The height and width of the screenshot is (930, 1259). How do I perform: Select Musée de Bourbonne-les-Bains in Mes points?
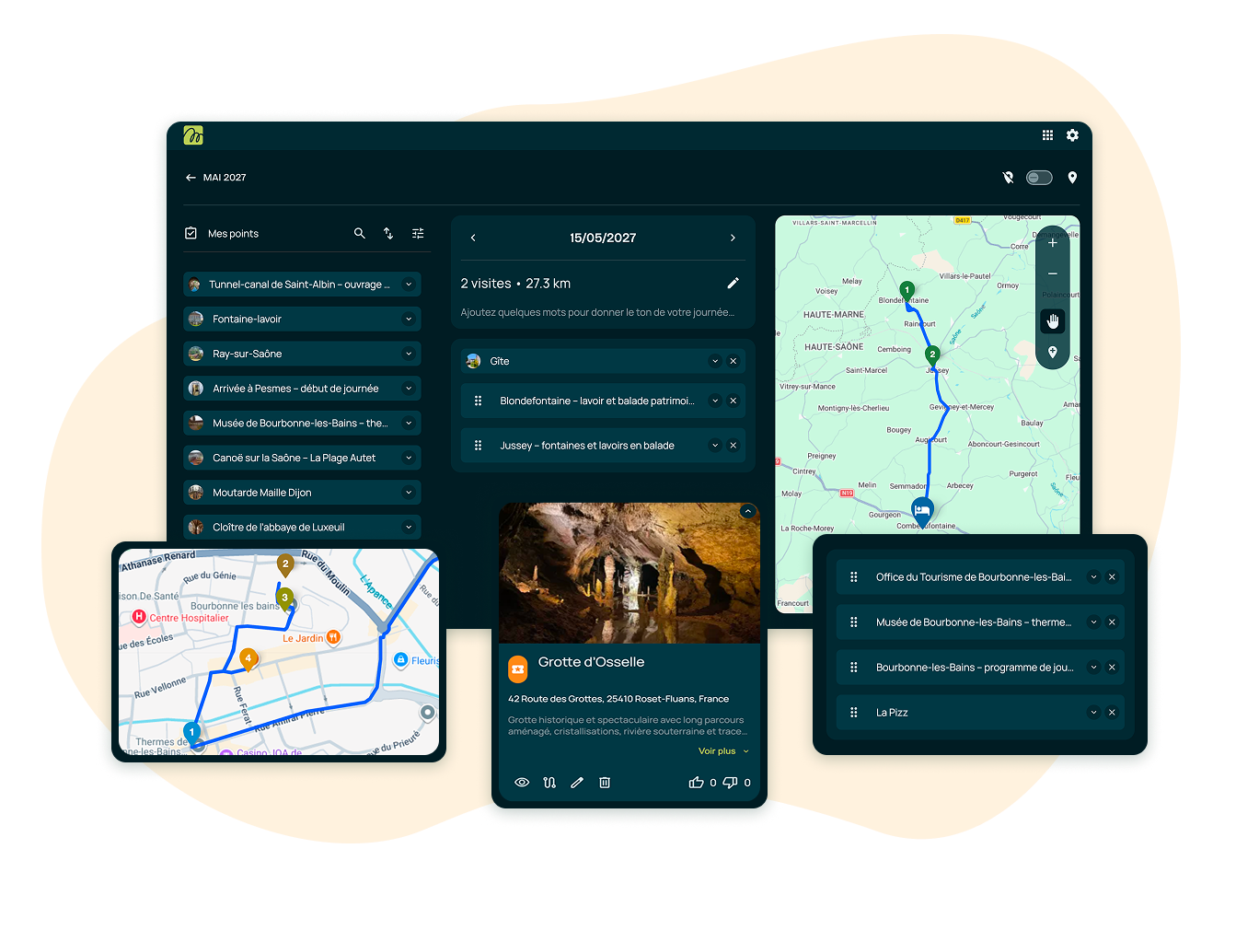[302, 424]
